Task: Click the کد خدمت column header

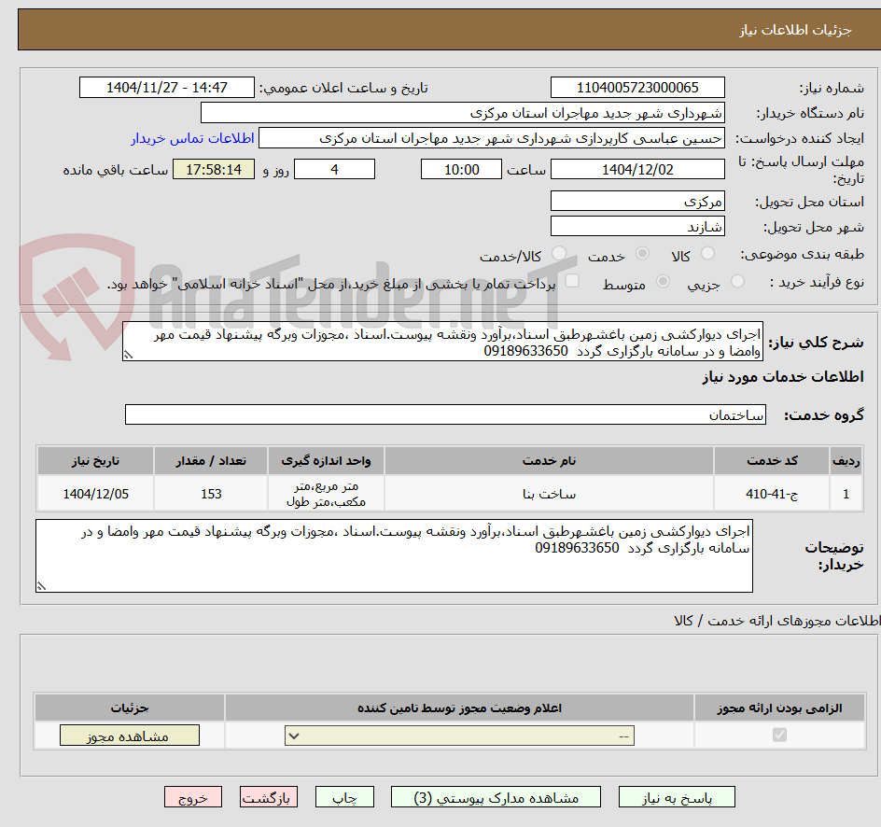Action: coord(772,461)
